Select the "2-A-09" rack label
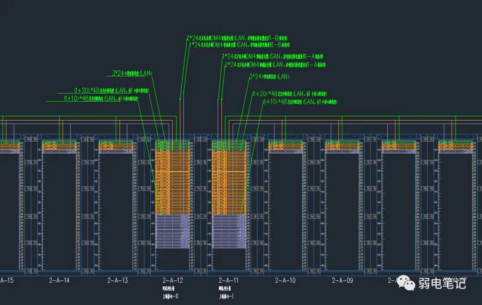This screenshot has width=482, height=305. [342, 280]
